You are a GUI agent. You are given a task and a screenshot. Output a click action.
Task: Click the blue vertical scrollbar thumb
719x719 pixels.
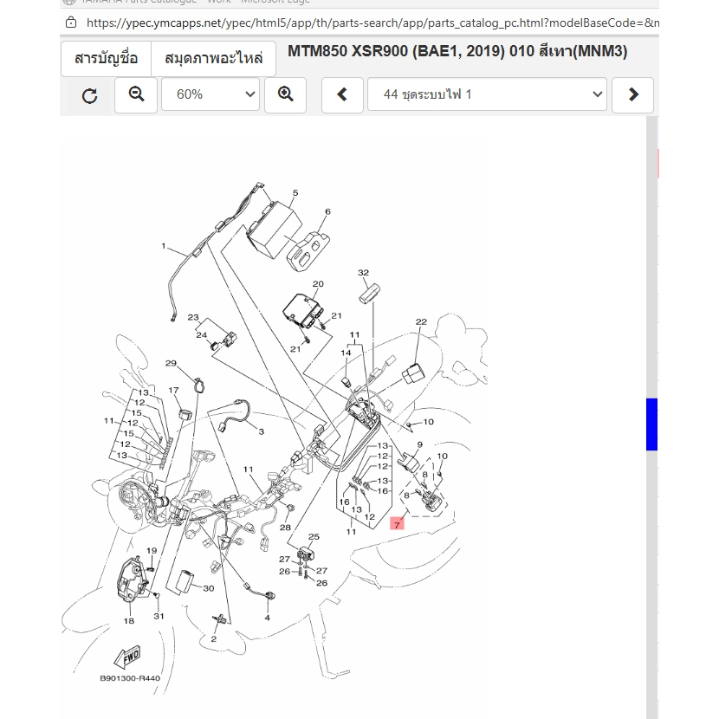click(x=651, y=424)
